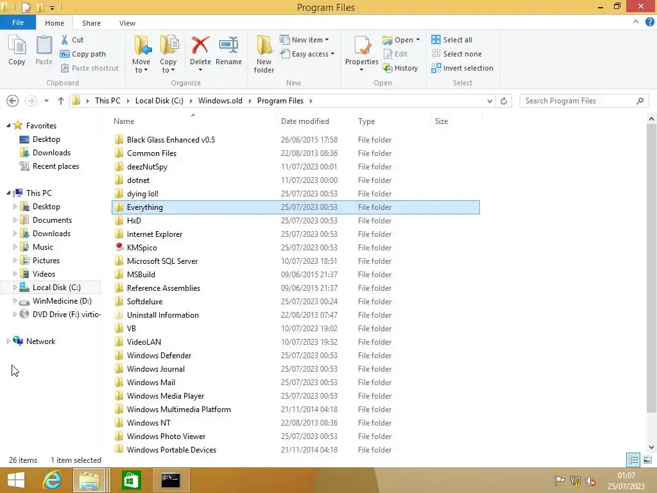The width and height of the screenshot is (657, 493).
Task: Select the KMSpico folder icon
Action: tap(119, 247)
